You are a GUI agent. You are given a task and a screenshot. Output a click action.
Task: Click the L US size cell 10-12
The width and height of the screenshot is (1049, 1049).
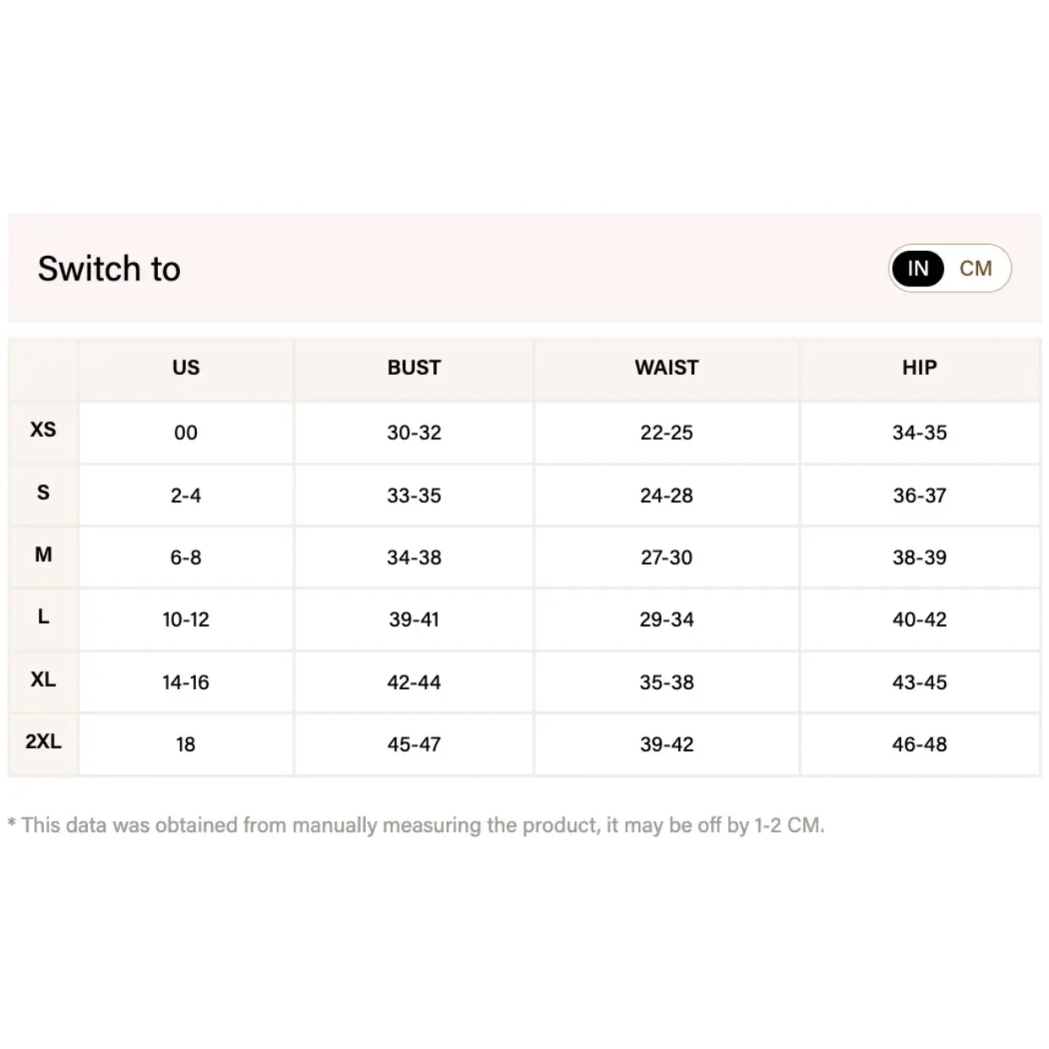[x=186, y=620]
